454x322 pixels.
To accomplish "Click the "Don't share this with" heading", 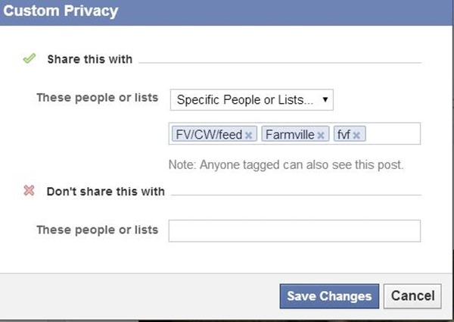I will 105,192.
